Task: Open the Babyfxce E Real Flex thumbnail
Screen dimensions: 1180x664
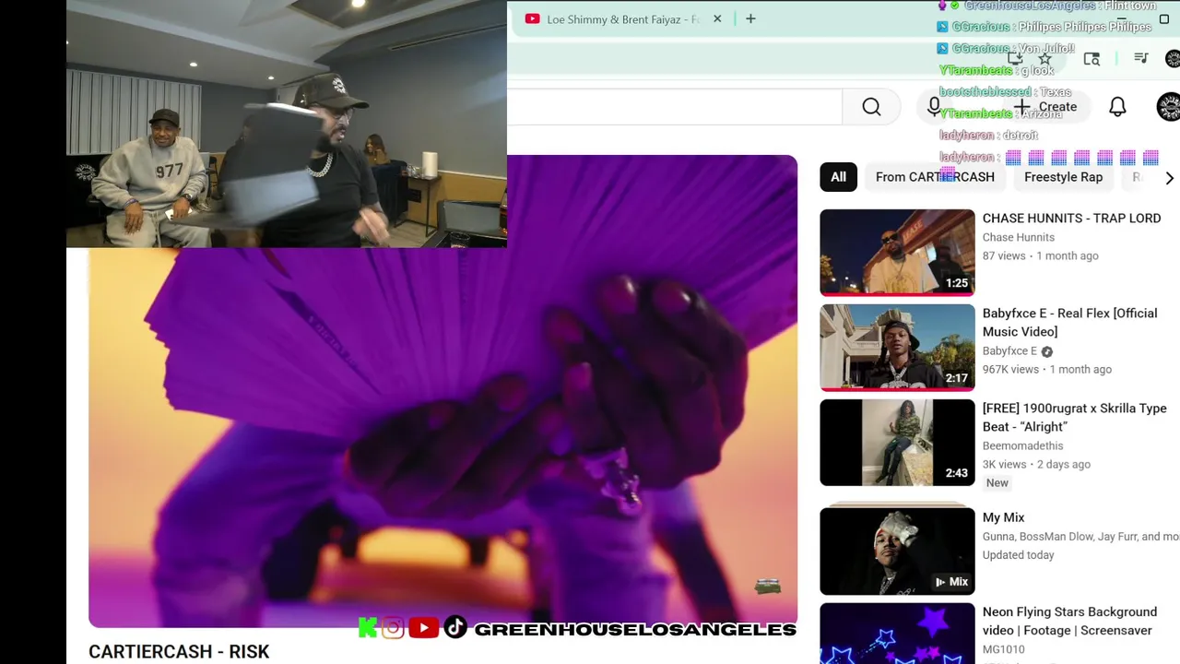Action: click(x=897, y=348)
